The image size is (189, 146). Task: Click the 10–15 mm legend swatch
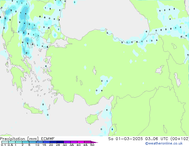(39, 142)
